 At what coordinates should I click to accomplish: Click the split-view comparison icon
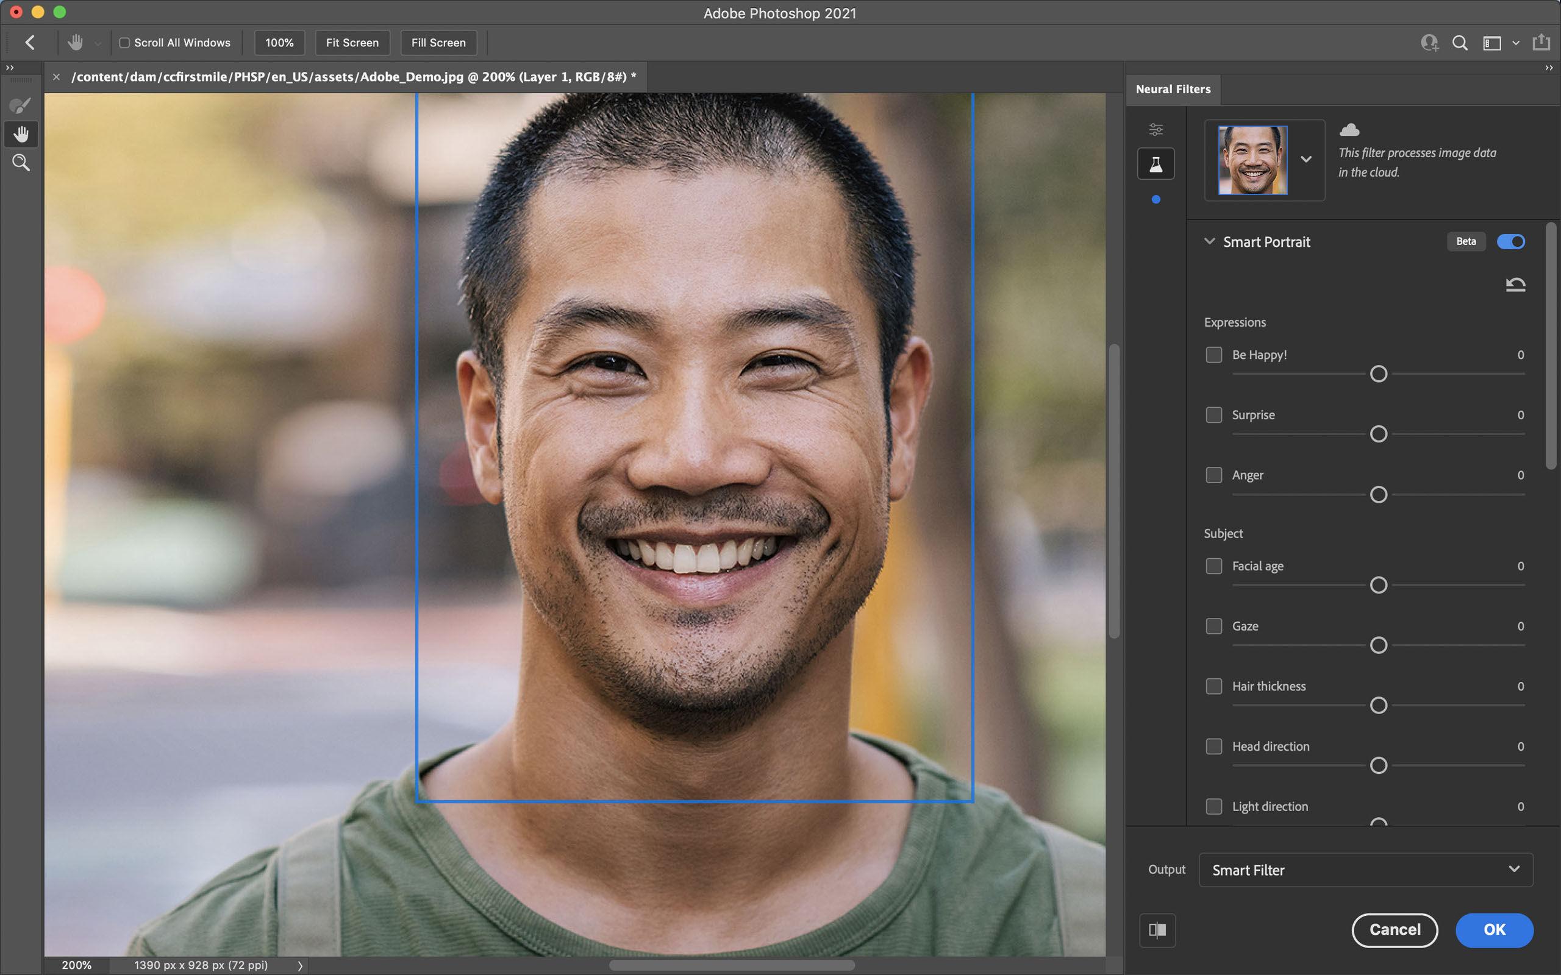click(1157, 929)
